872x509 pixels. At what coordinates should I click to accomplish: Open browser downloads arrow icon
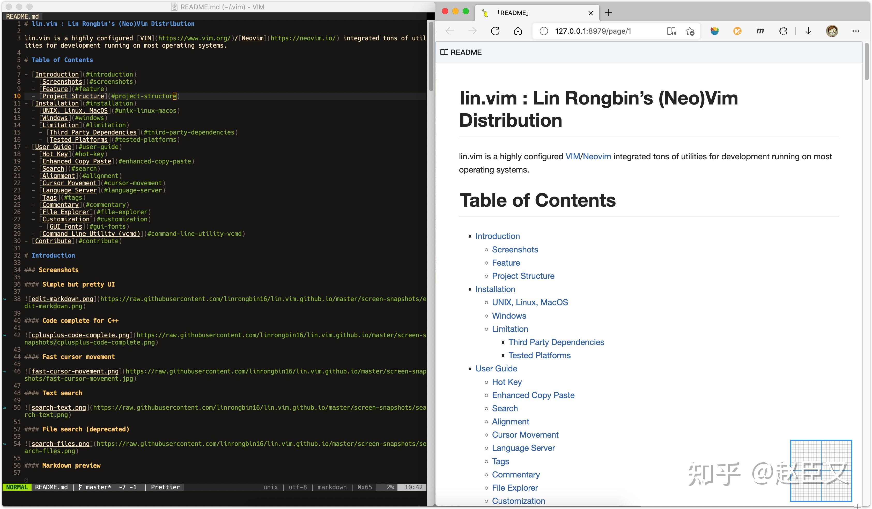808,31
